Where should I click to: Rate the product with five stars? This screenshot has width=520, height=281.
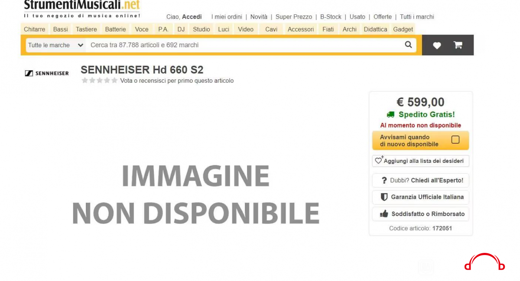click(114, 81)
